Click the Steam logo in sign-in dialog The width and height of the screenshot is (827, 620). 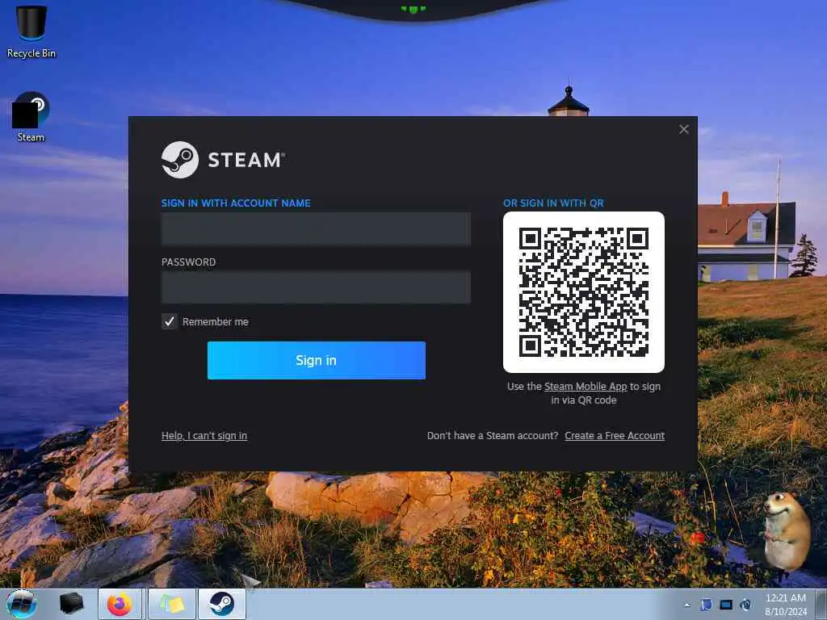[x=180, y=160]
